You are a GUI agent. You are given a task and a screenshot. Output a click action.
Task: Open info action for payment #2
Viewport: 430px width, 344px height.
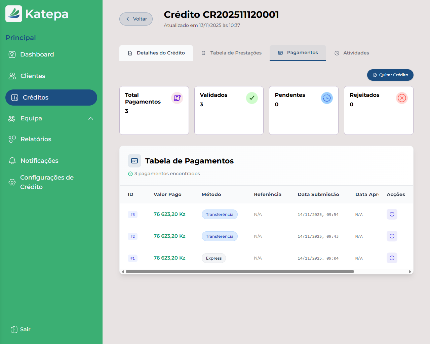tap(392, 236)
